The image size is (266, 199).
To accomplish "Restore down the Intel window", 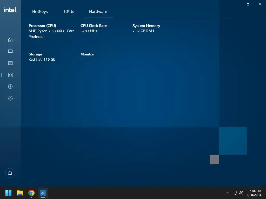I will 248,4.
